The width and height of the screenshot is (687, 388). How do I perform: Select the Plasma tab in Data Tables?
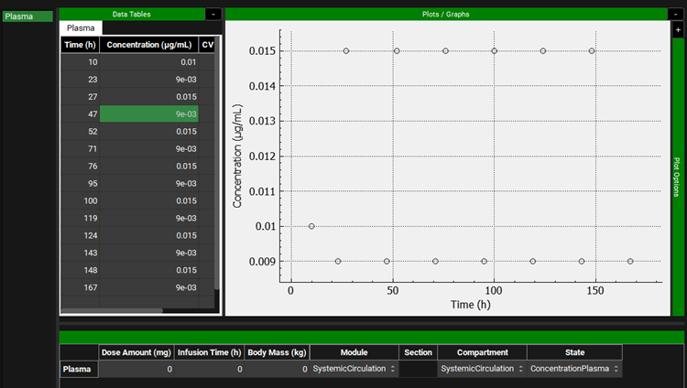pos(82,28)
